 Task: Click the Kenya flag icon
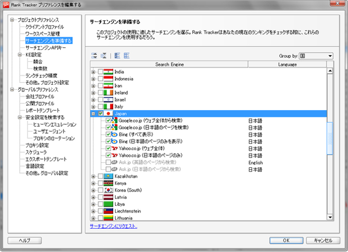point(109,183)
